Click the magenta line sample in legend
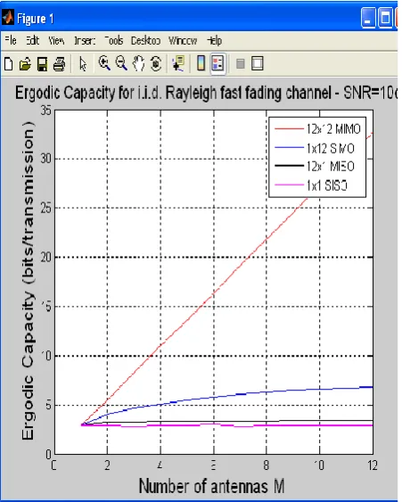The width and height of the screenshot is (402, 502). [289, 185]
